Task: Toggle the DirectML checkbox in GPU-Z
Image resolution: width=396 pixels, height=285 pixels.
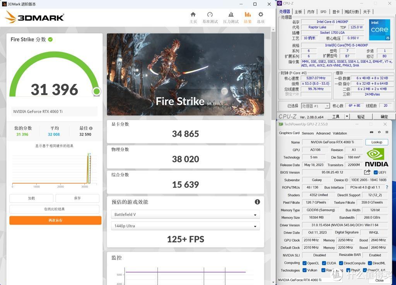Action: click(370, 263)
